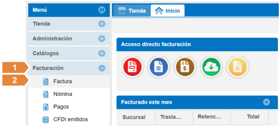The image size is (280, 127).
Task: Click the brown payment document shortcut icon
Action: pos(185,67)
